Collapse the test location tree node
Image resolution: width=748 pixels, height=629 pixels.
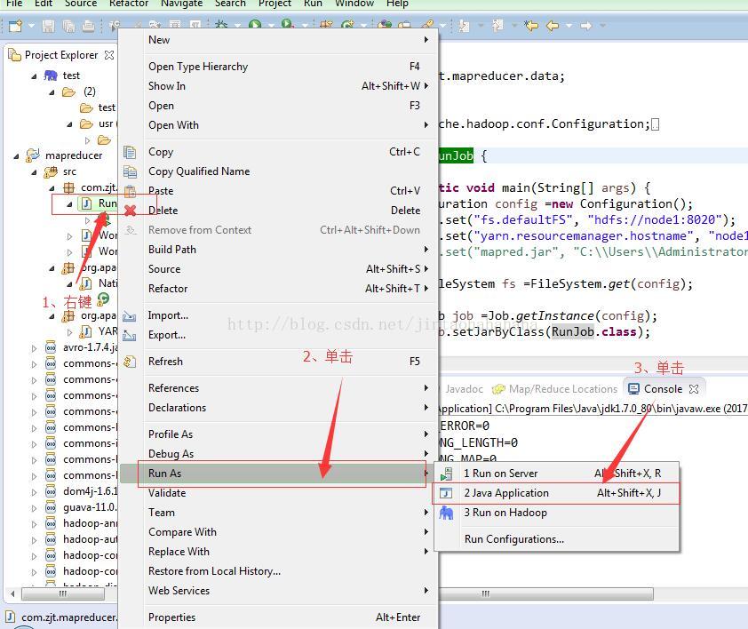point(34,76)
